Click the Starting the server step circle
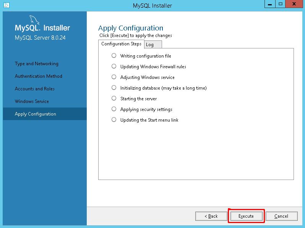Viewport: 305px width, 228px height. click(114, 98)
